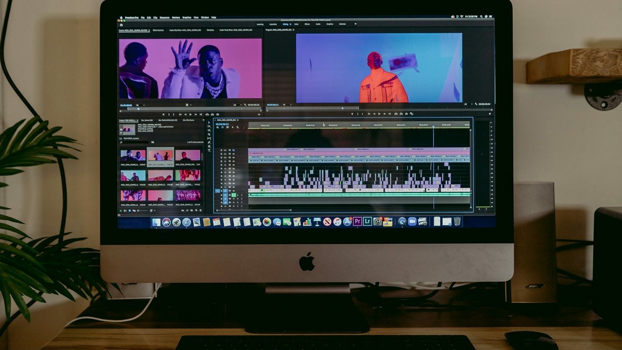Launch Lightroom from the Dock
The height and width of the screenshot is (350, 622).
(x=367, y=222)
